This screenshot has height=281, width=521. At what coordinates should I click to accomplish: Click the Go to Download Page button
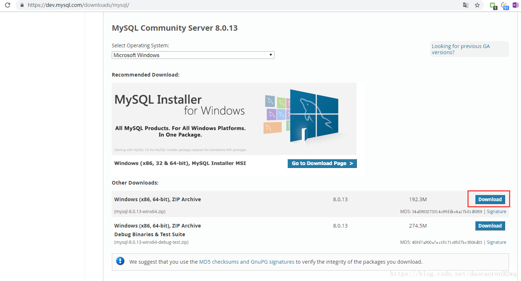click(x=322, y=163)
